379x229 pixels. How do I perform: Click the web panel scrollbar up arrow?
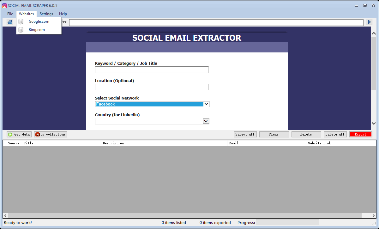374,33
